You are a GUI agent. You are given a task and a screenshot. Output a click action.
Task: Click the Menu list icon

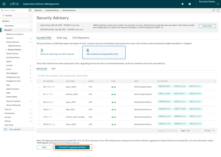point(4,21)
